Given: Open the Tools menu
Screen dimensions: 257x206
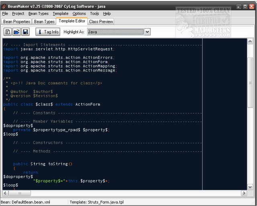Looking at the screenshot, I should click(94, 14).
